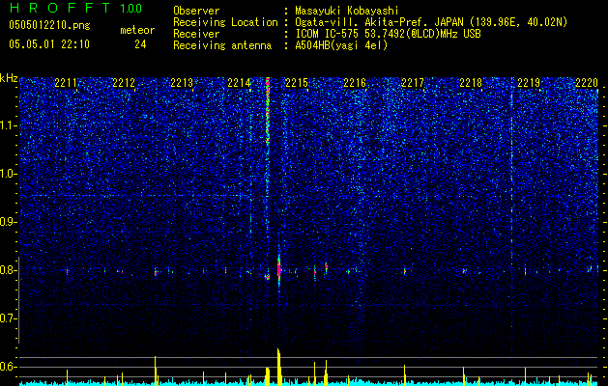Viewport: 608px width, 386px height.
Task: Click the 0.6 kHz axis label
Action: click(x=9, y=367)
